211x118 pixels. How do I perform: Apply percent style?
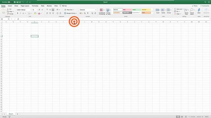coord(85,13)
